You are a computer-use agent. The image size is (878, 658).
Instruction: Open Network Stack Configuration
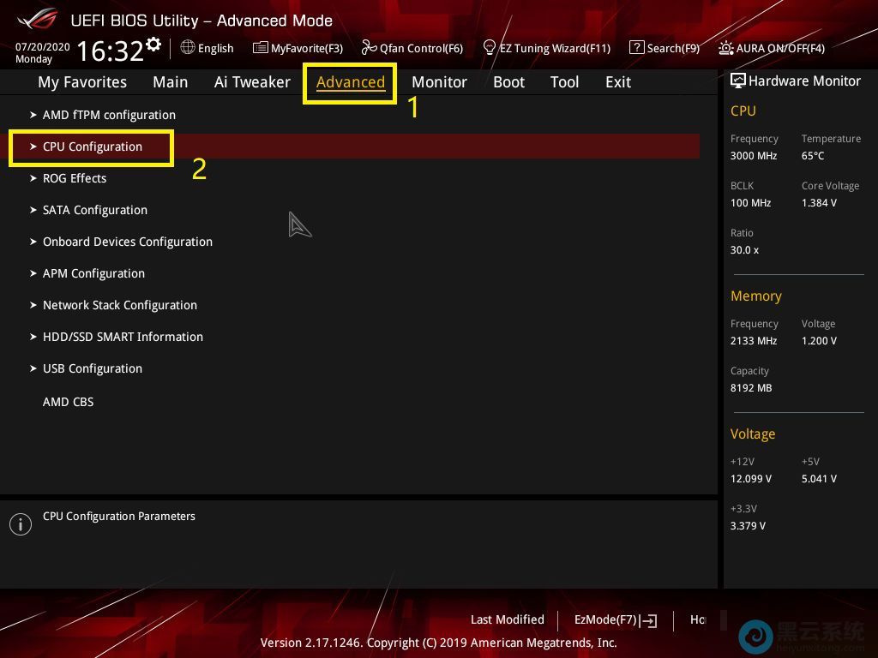[119, 305]
